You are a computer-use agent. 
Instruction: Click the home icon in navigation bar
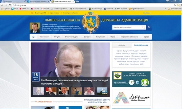(33, 37)
